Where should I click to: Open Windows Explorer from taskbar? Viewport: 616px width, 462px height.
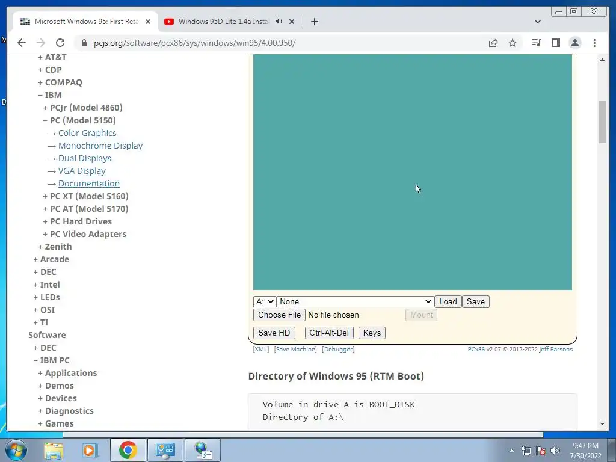54,450
